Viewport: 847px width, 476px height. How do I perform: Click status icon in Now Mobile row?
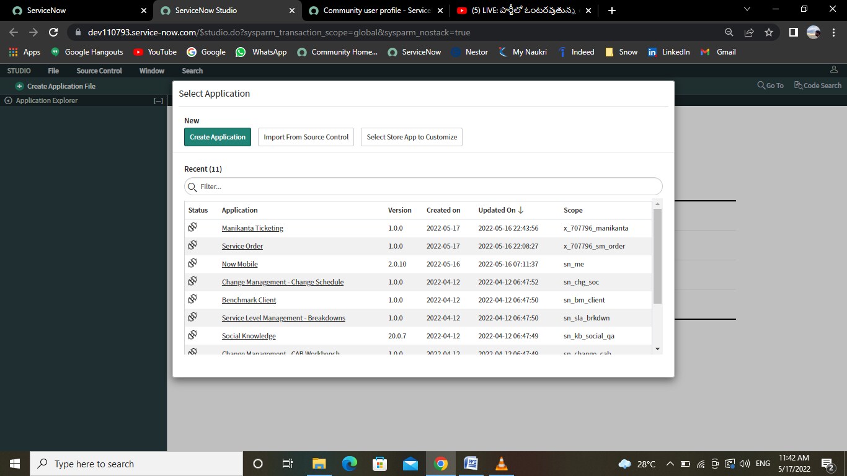coord(192,263)
